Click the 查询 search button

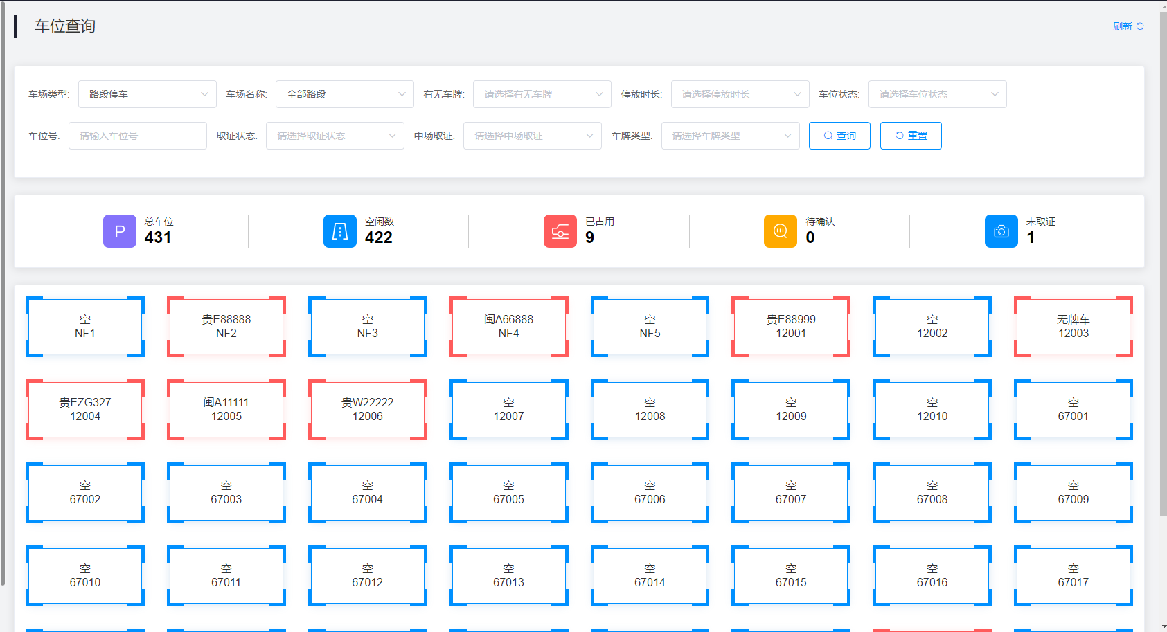[x=839, y=136]
